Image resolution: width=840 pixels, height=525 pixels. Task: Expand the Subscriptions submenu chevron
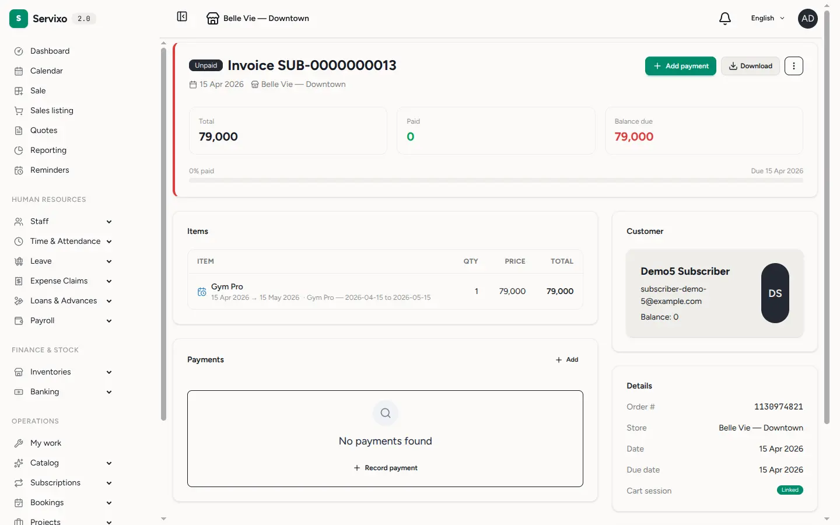click(x=109, y=483)
